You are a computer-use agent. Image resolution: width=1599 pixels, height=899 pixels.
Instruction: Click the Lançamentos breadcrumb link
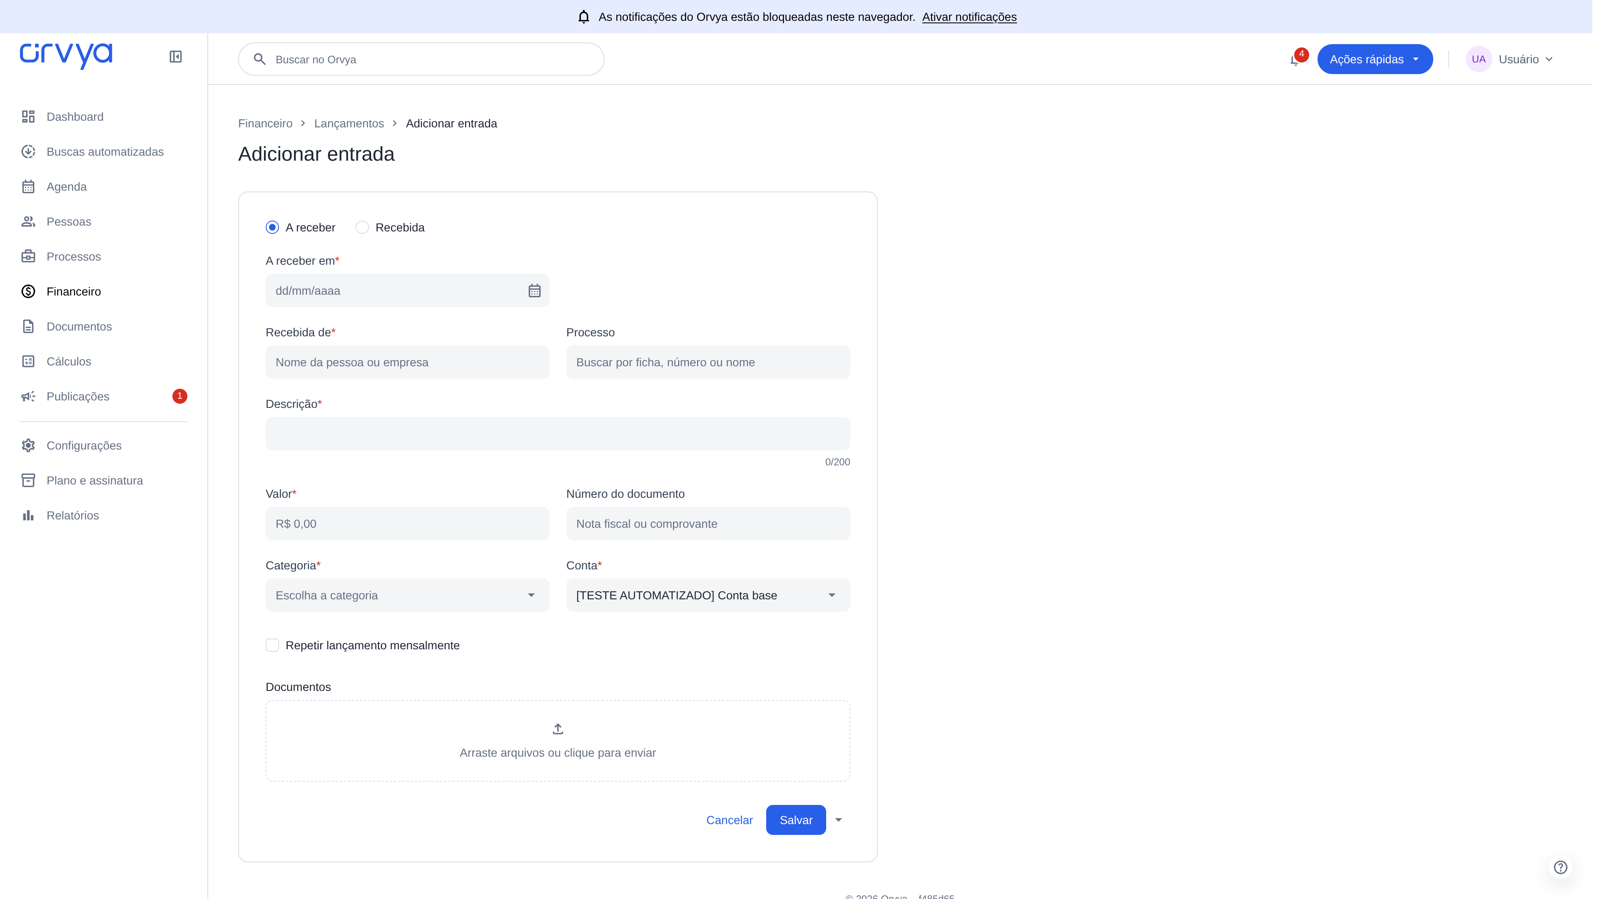coord(349,124)
